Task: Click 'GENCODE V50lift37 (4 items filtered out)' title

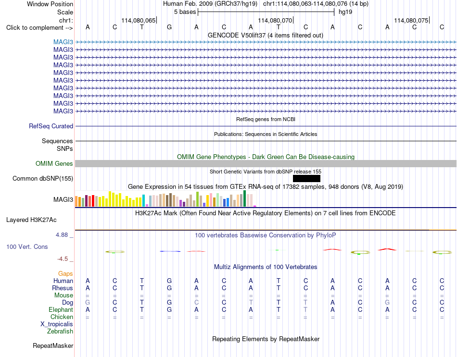Action: point(266,35)
